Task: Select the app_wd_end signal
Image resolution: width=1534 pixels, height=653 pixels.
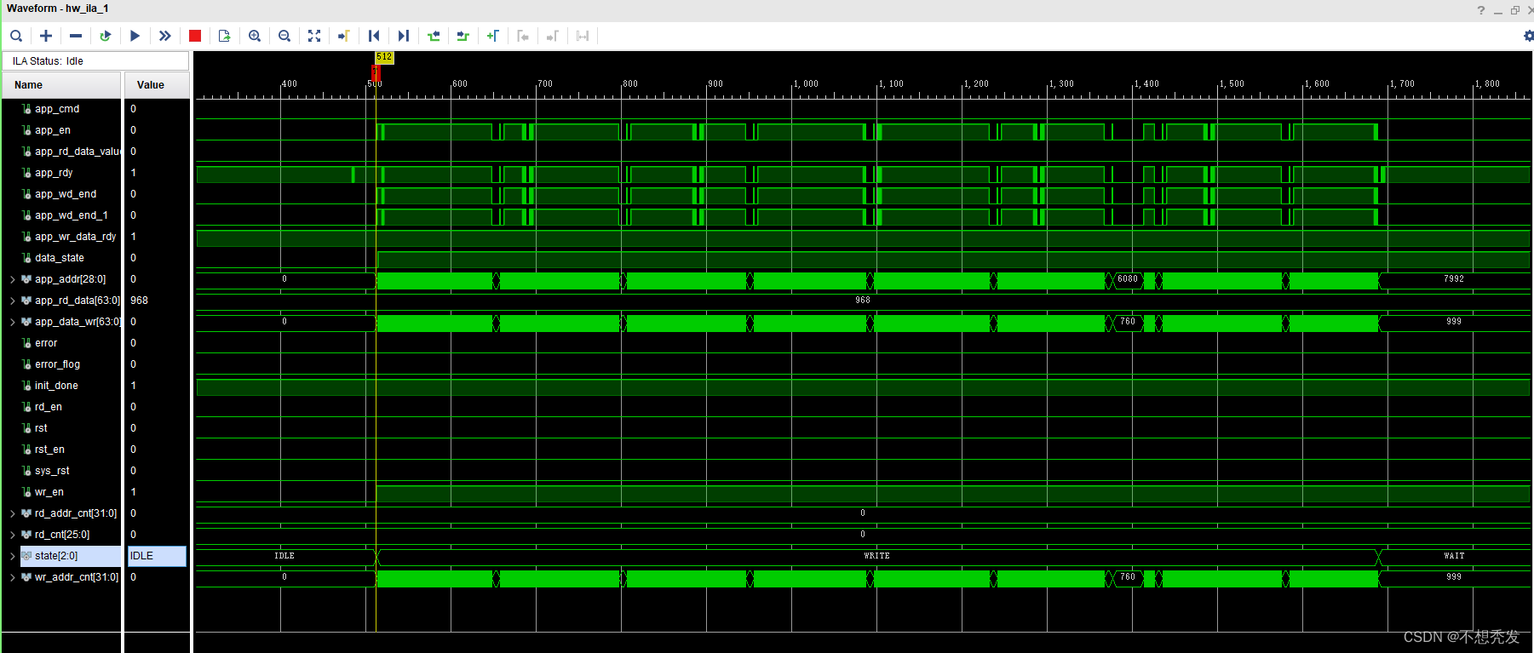Action: coord(66,194)
